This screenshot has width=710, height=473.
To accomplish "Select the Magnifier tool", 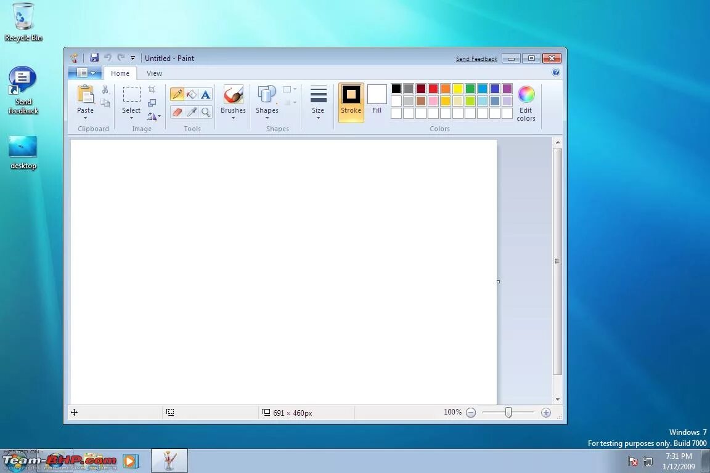I will pyautogui.click(x=206, y=112).
